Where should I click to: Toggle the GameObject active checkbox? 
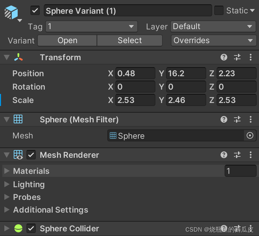35,11
